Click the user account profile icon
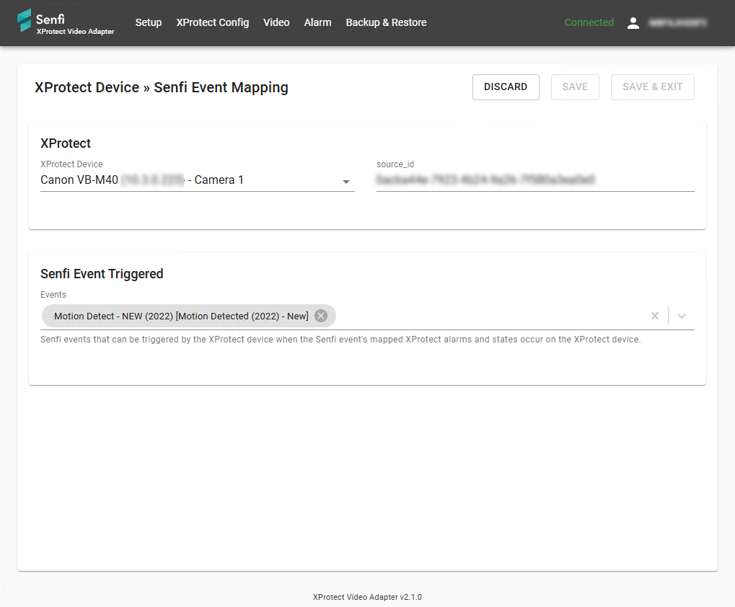Image resolution: width=735 pixels, height=607 pixels. (x=633, y=23)
